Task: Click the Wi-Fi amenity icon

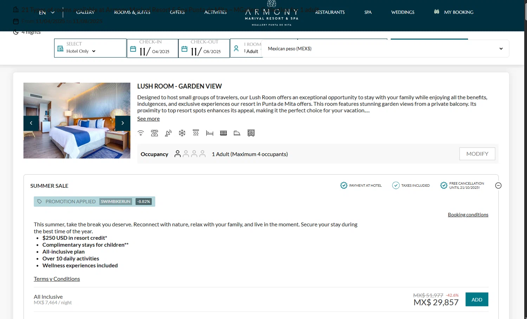Action: [x=141, y=133]
